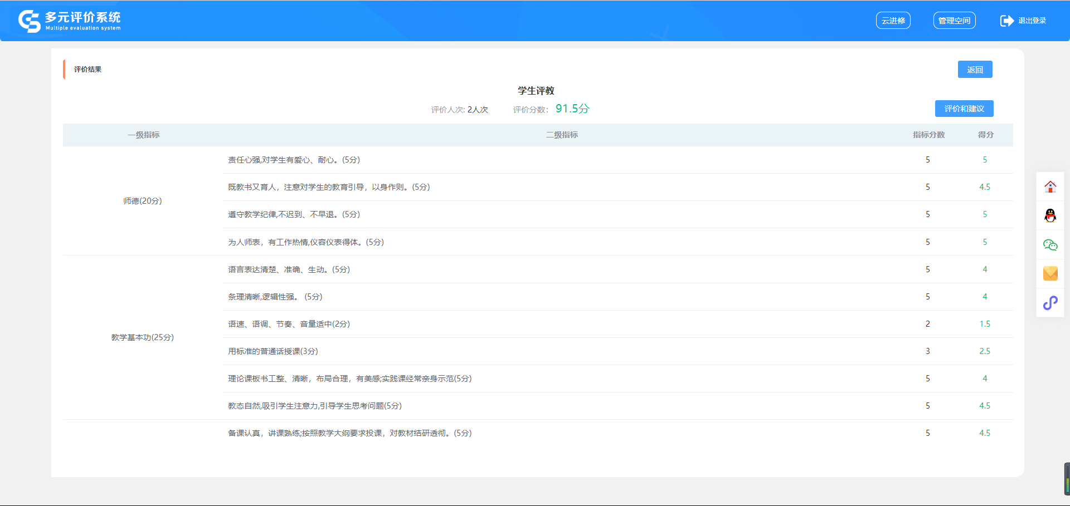Select the 教学基本功(25分) category cell
This screenshot has height=506, width=1070.
coord(143,337)
